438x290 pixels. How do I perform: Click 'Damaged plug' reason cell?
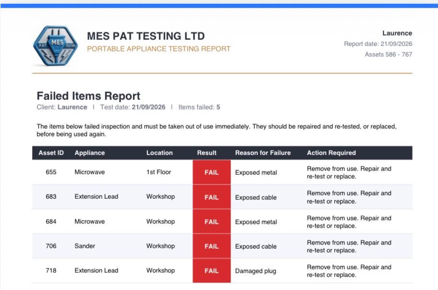pyautogui.click(x=256, y=271)
